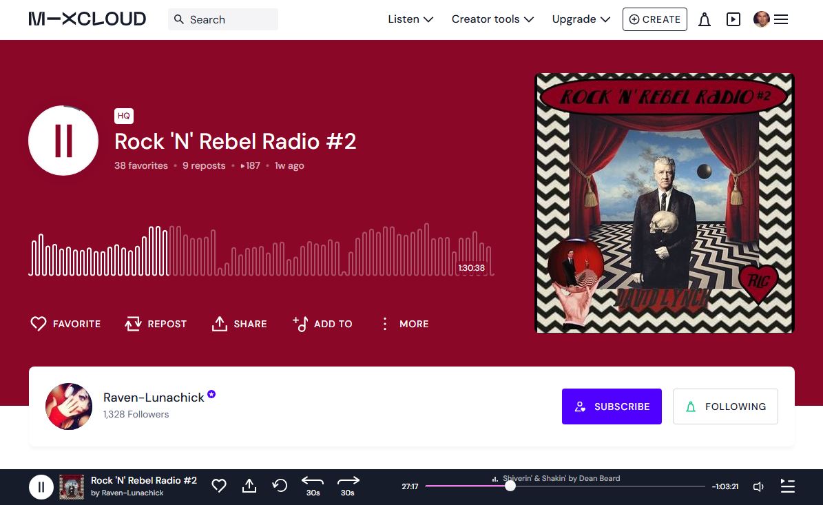Click 9 reposts count
This screenshot has height=505, width=823.
pos(204,165)
